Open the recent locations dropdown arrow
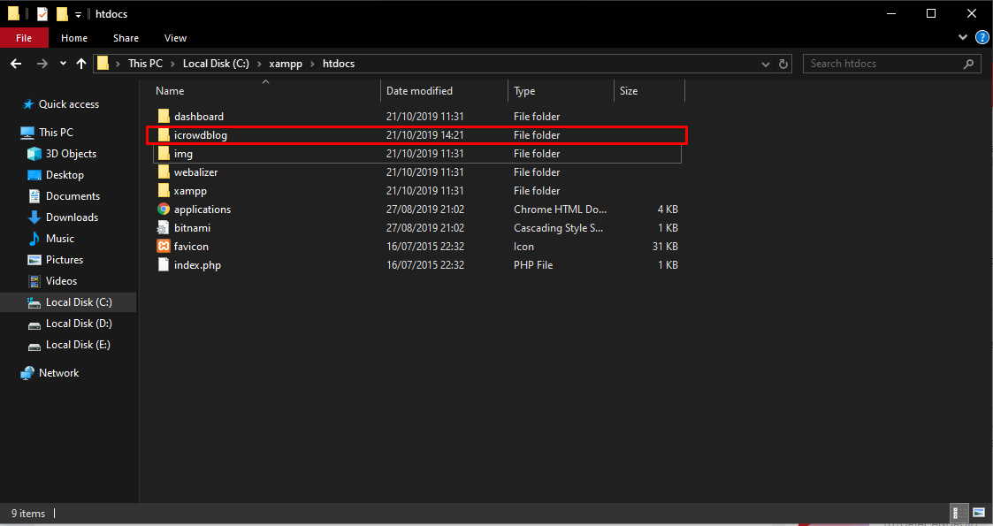993x526 pixels. (x=63, y=64)
